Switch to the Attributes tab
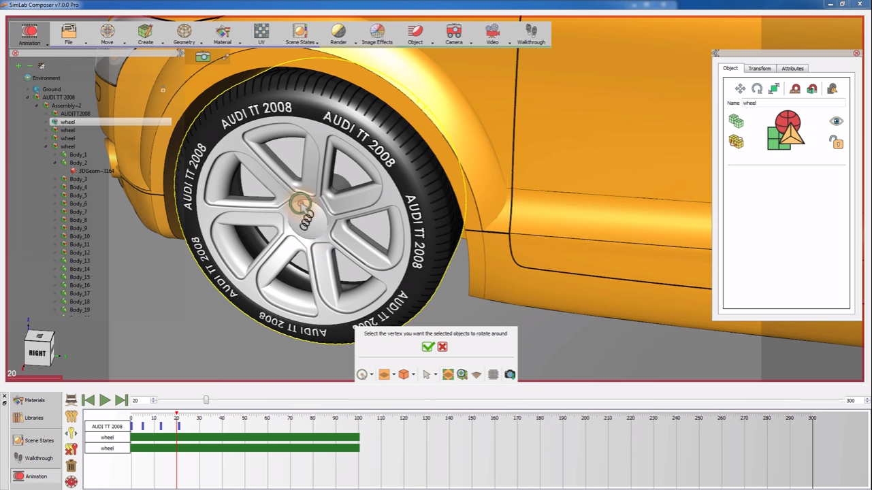 792,68
